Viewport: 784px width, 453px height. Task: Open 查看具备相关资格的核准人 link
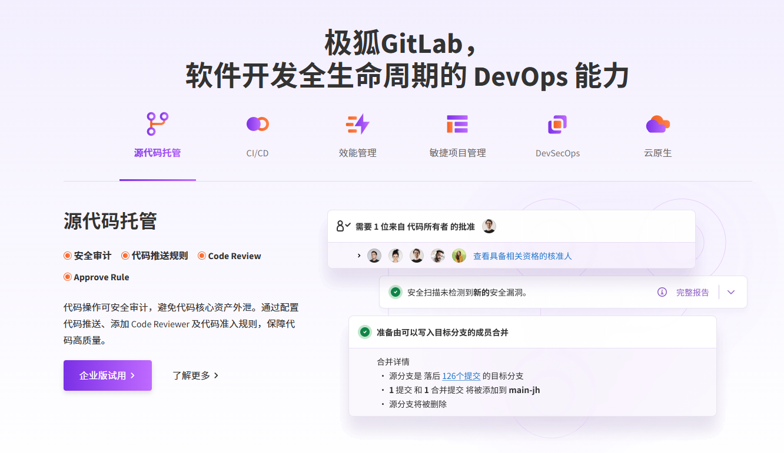(x=523, y=256)
